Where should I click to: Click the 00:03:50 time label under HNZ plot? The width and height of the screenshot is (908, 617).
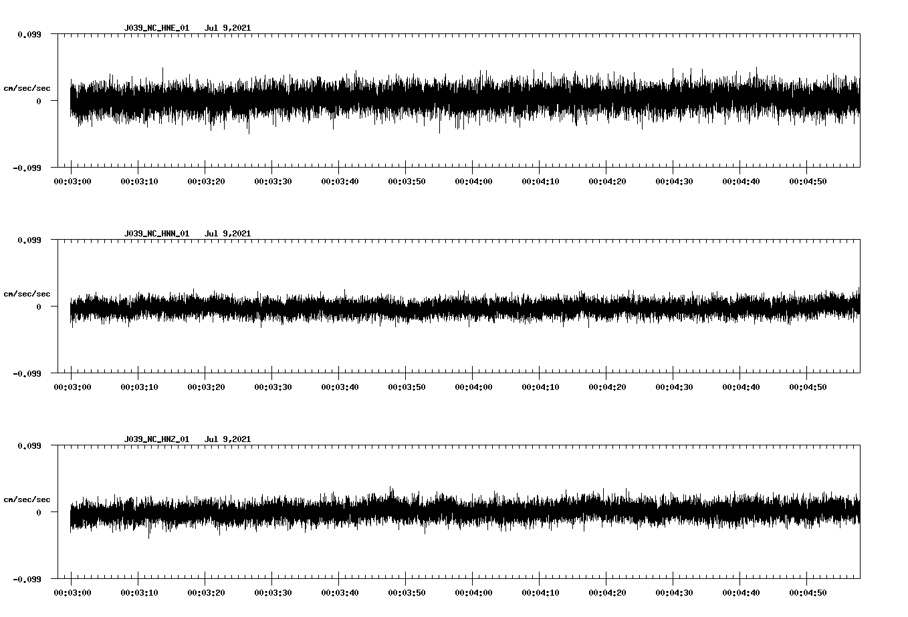tap(407, 593)
